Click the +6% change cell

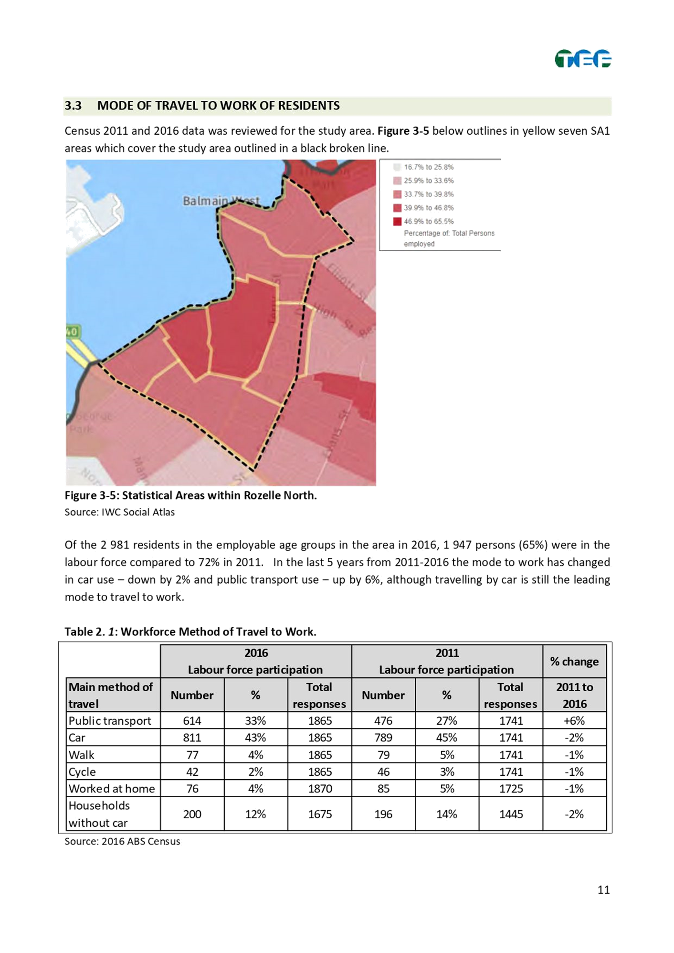point(574,720)
